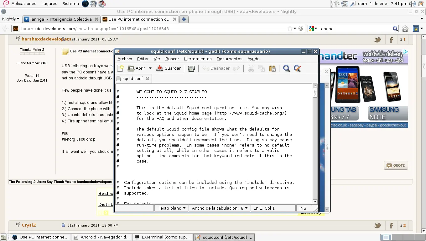
Task: Click the Debian logo in the top panel
Action: [x=6, y=4]
